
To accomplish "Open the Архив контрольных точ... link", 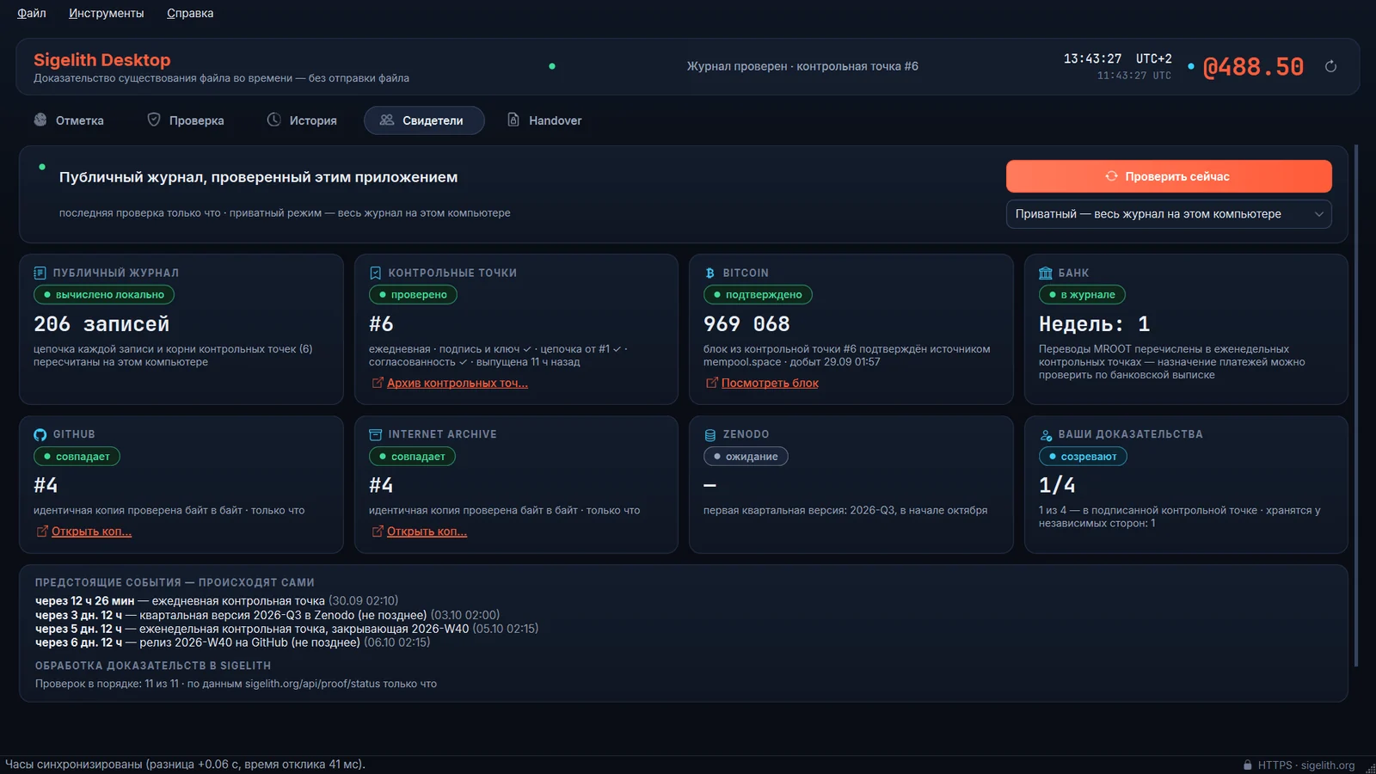I will tap(458, 383).
